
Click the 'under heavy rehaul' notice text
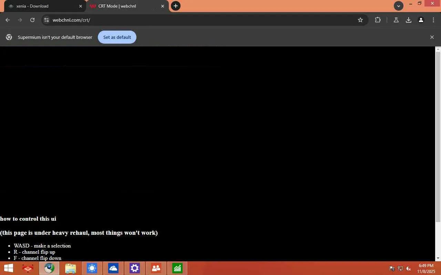click(79, 233)
